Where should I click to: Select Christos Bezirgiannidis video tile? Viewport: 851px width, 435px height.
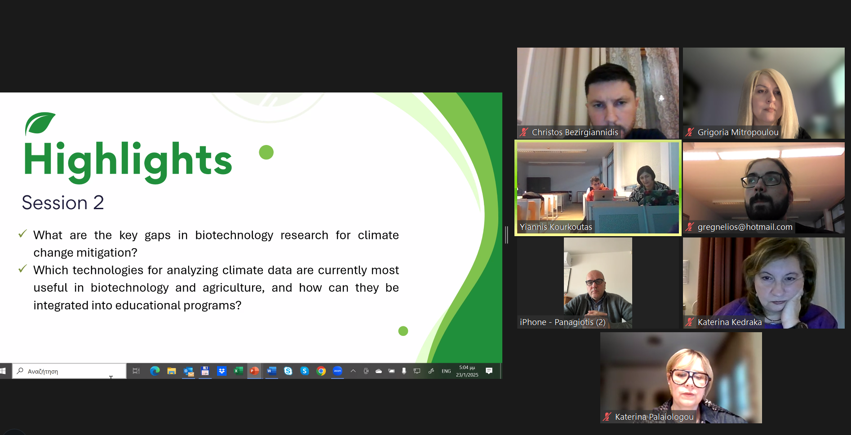click(x=598, y=93)
